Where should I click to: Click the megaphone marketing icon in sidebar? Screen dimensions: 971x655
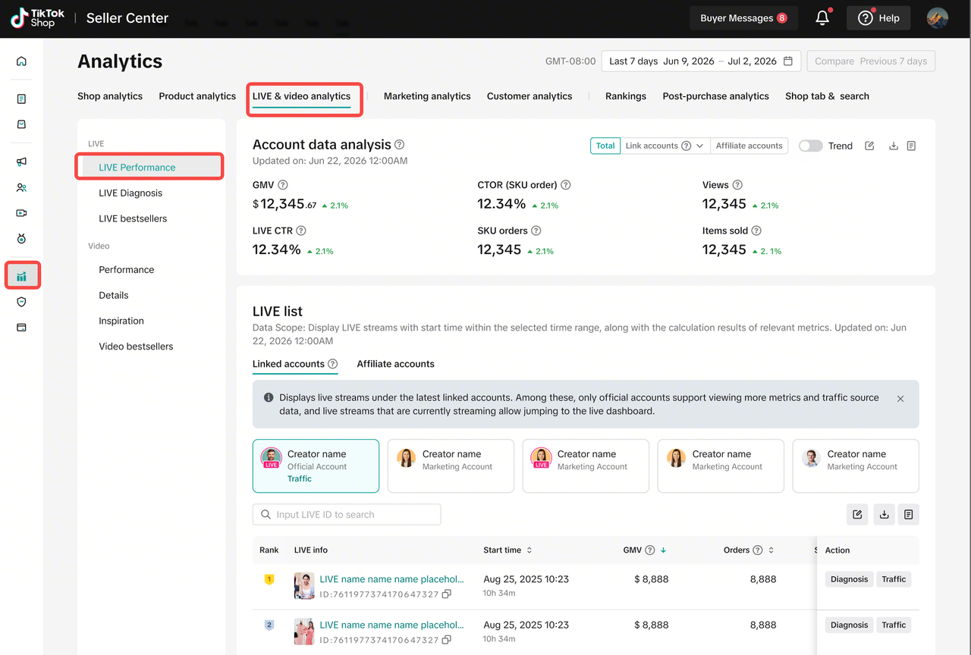click(x=21, y=162)
